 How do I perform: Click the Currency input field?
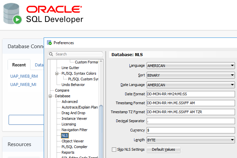(x=191, y=130)
